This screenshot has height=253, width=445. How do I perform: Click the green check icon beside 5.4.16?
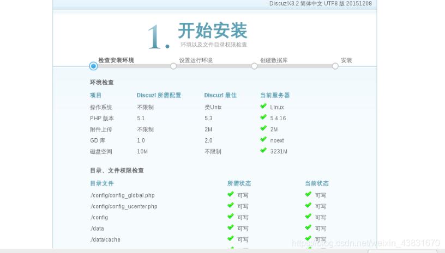(x=263, y=117)
